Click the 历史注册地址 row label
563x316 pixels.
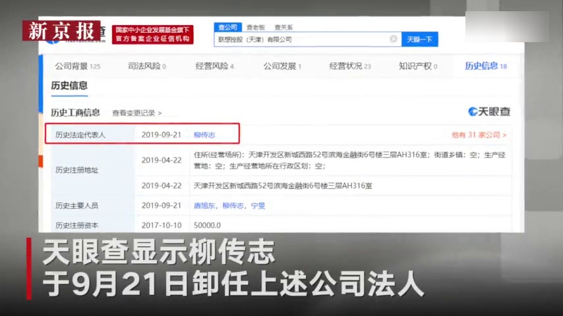(x=76, y=170)
